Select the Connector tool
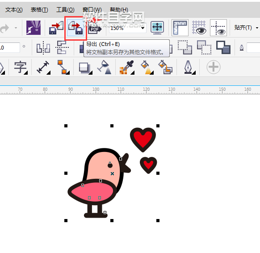Viewport: 260px width, 253px height. [x=63, y=67]
